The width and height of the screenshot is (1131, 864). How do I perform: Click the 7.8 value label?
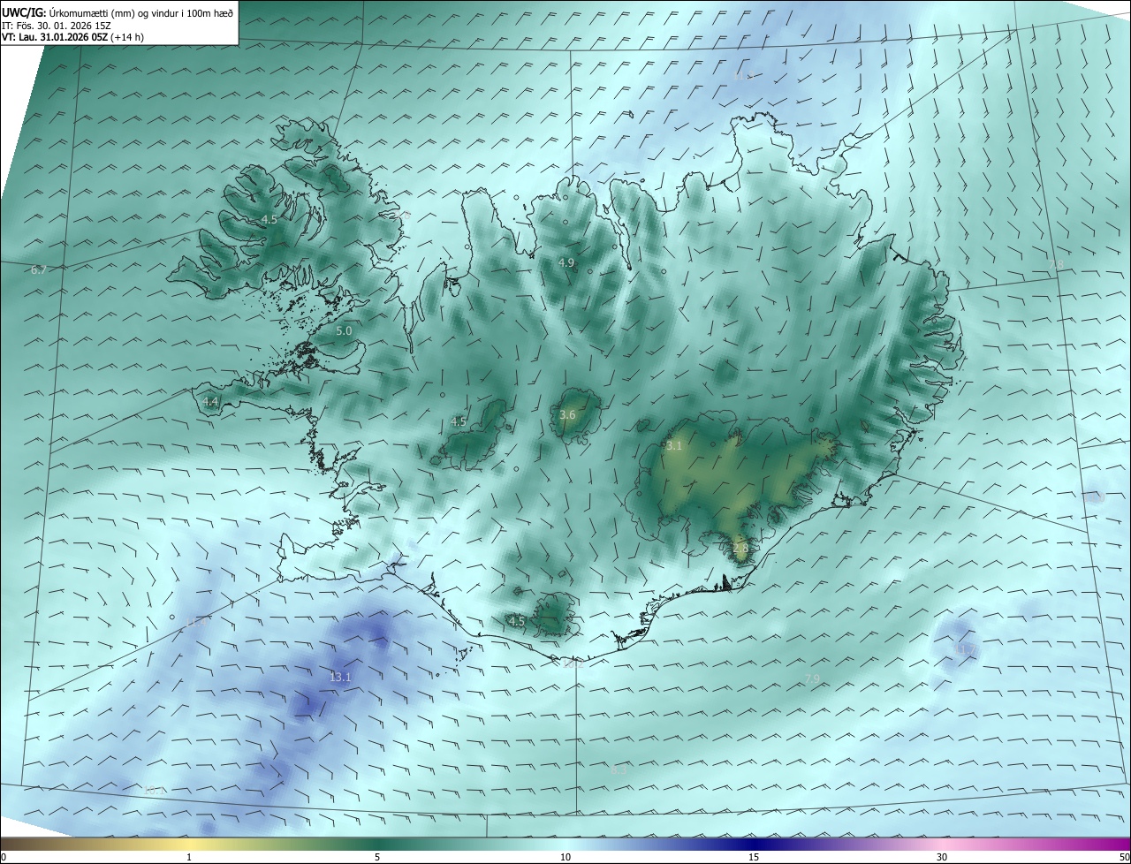(1056, 265)
